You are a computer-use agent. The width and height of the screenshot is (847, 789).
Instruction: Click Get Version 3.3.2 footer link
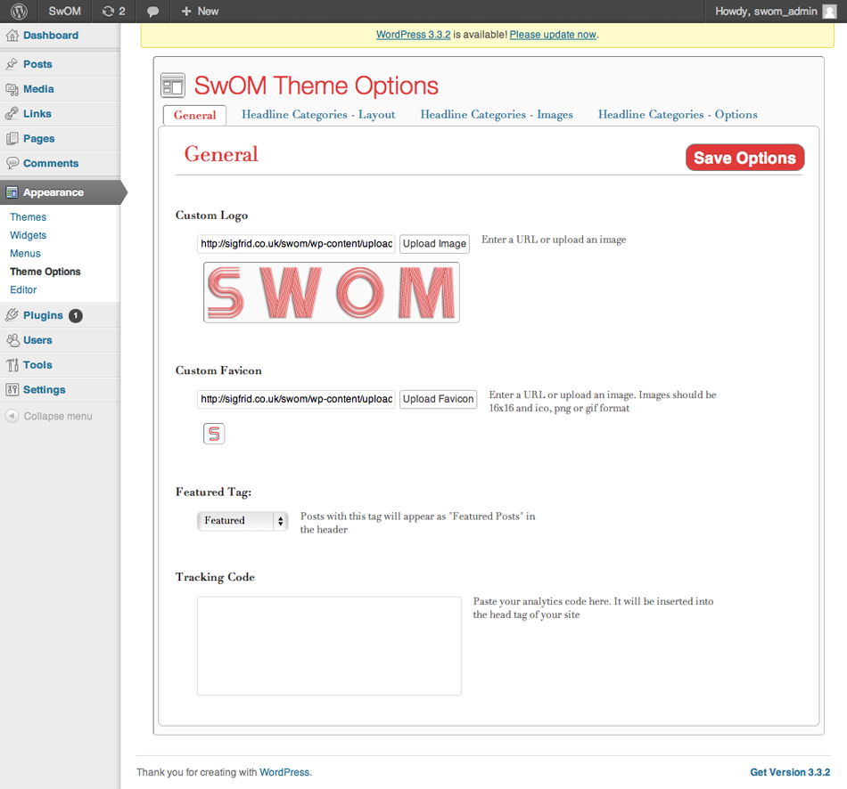tap(790, 772)
